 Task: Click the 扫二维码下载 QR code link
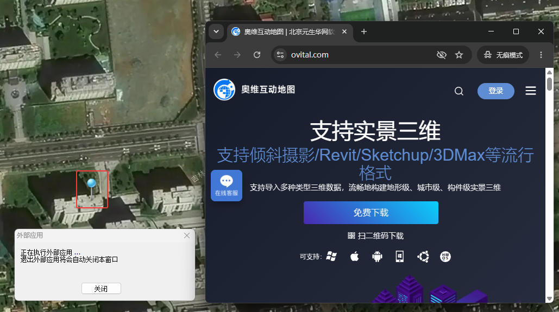pyautogui.click(x=375, y=236)
